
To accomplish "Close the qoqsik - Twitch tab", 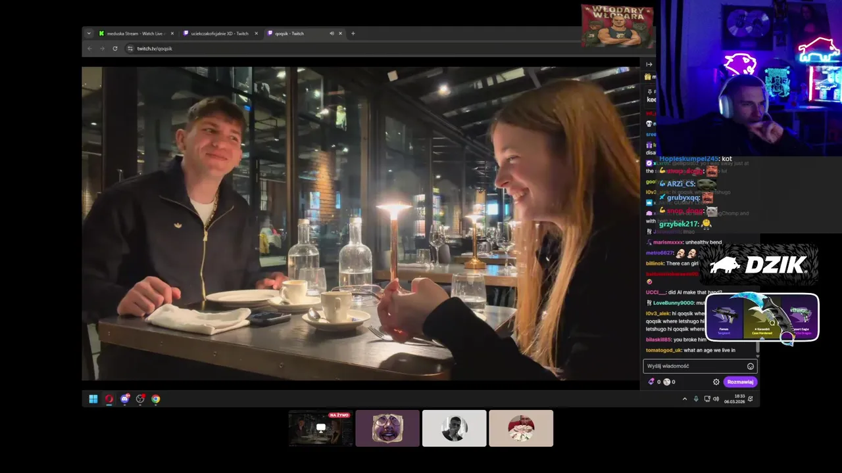I will pos(340,34).
